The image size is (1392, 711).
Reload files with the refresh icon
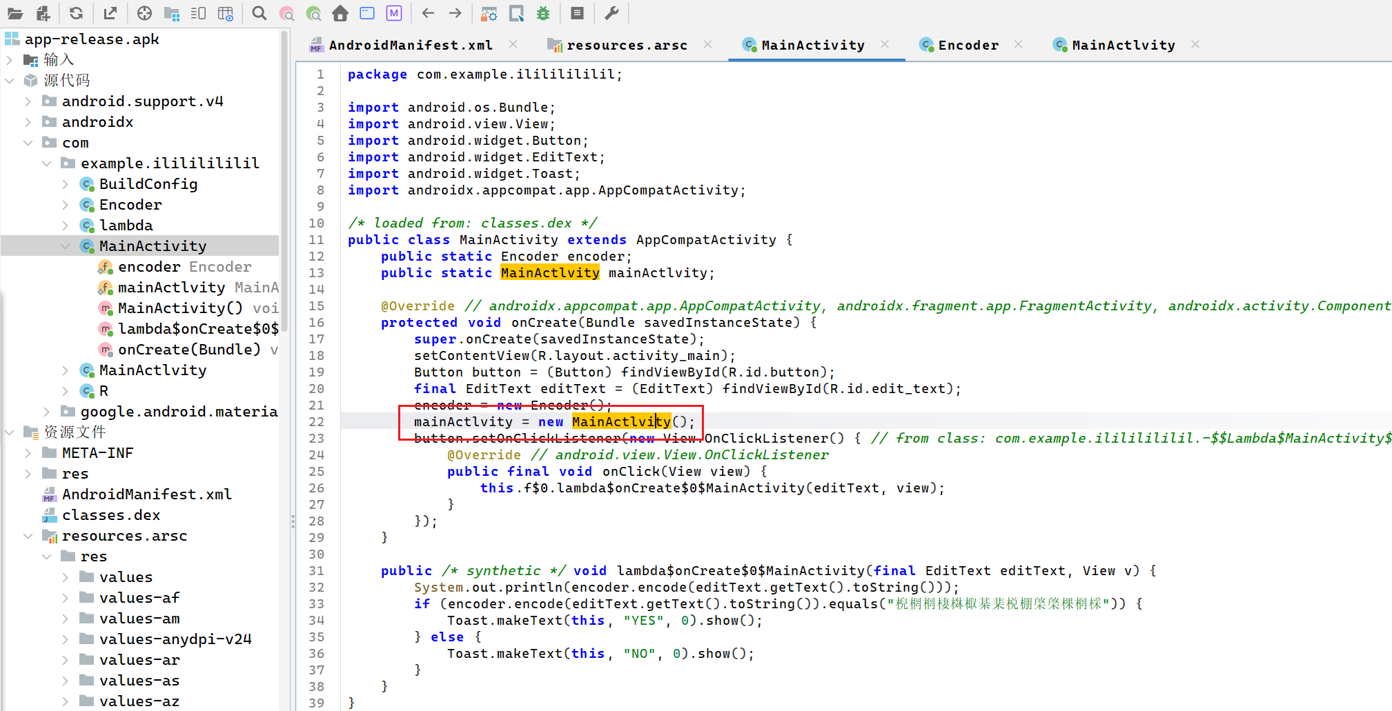click(76, 13)
